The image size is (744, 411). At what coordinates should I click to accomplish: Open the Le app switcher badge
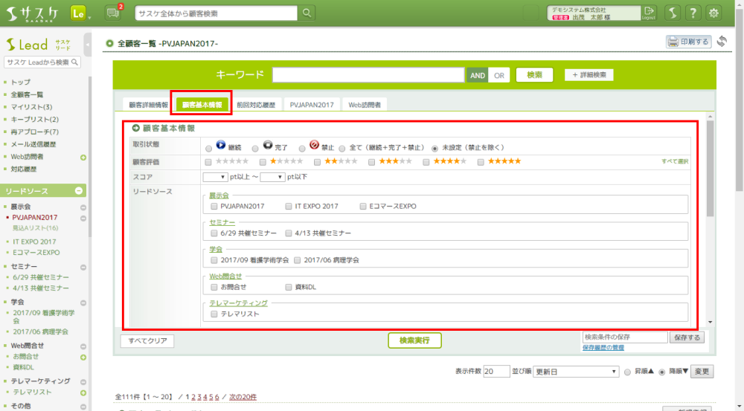click(78, 13)
